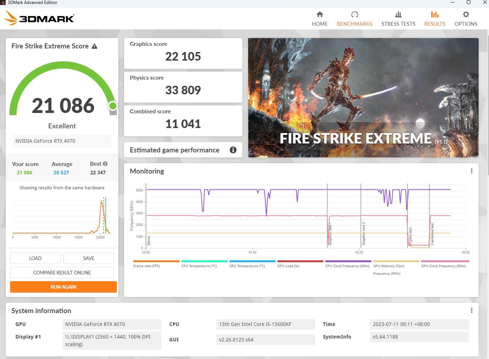This screenshot has height=359, width=489.
Task: Click the Graphics test 1 marker in chart
Action: coord(330,234)
